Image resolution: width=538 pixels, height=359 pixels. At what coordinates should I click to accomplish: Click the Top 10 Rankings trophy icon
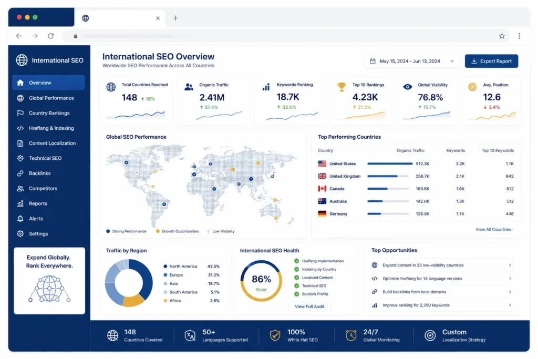342,87
